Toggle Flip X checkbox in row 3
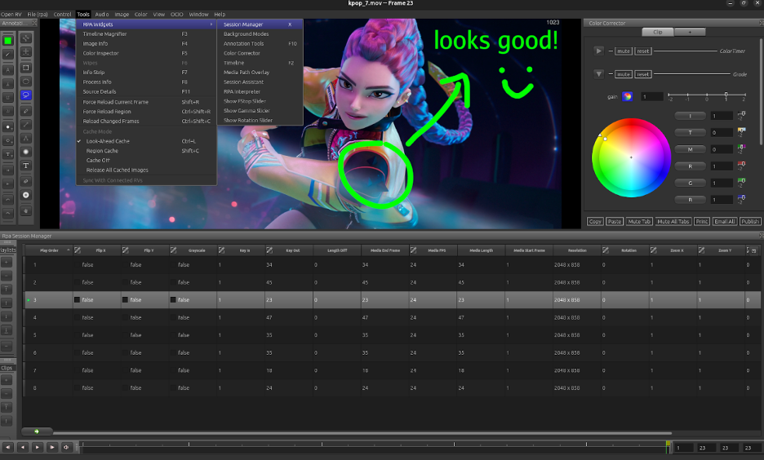This screenshot has width=764, height=460. pyautogui.click(x=78, y=300)
